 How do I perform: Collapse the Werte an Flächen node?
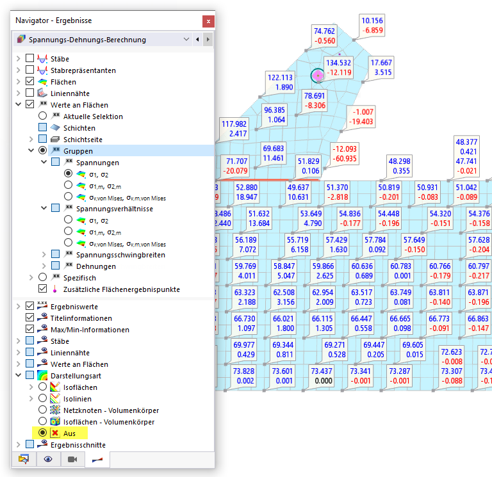pyautogui.click(x=18, y=104)
